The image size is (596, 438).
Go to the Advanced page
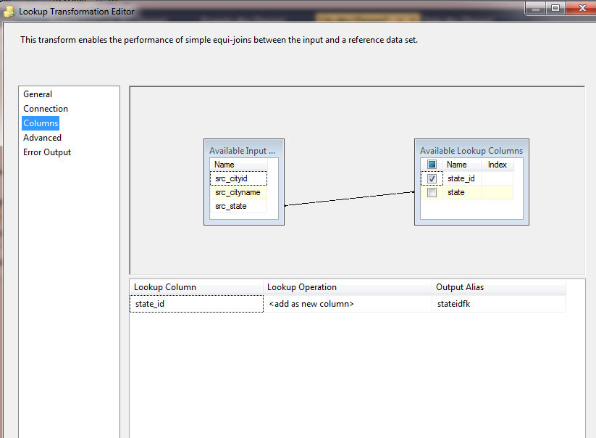(42, 138)
